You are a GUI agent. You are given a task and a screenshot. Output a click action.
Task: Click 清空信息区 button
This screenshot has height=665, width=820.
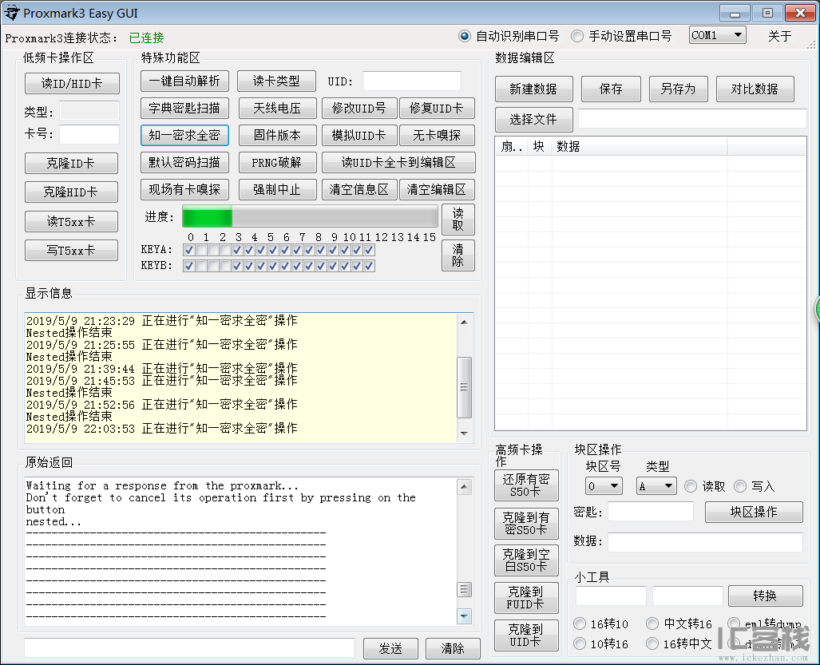[x=359, y=190]
